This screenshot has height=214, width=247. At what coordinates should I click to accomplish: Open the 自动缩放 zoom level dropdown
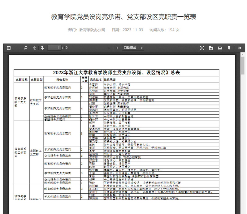[x=133, y=48]
